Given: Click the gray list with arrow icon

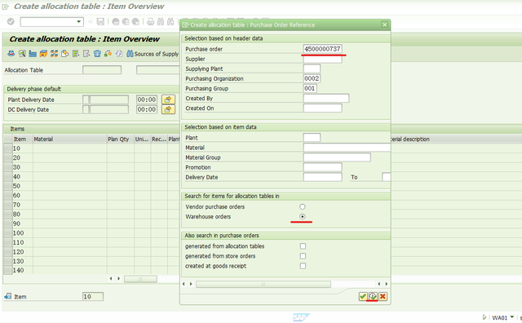Looking at the screenshot, I should tap(86, 53).
